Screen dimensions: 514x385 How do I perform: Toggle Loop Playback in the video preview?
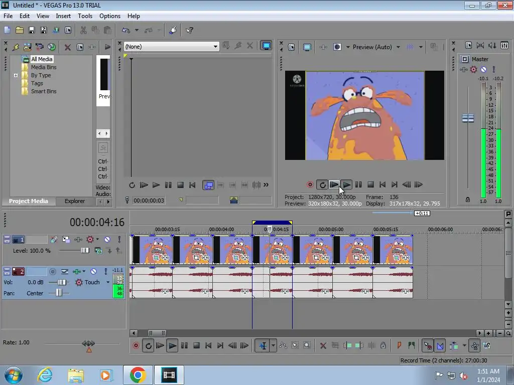point(322,184)
